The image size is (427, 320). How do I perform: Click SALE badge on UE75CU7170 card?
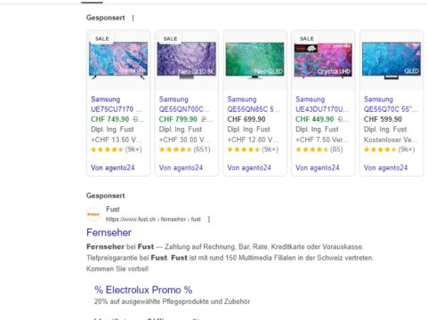(102, 39)
